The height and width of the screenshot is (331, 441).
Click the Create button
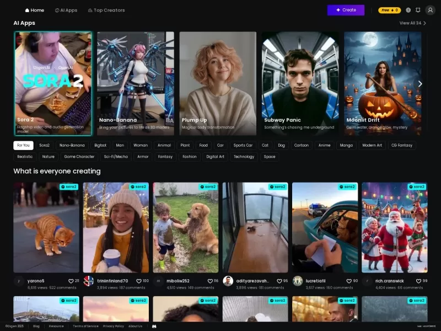pyautogui.click(x=346, y=10)
